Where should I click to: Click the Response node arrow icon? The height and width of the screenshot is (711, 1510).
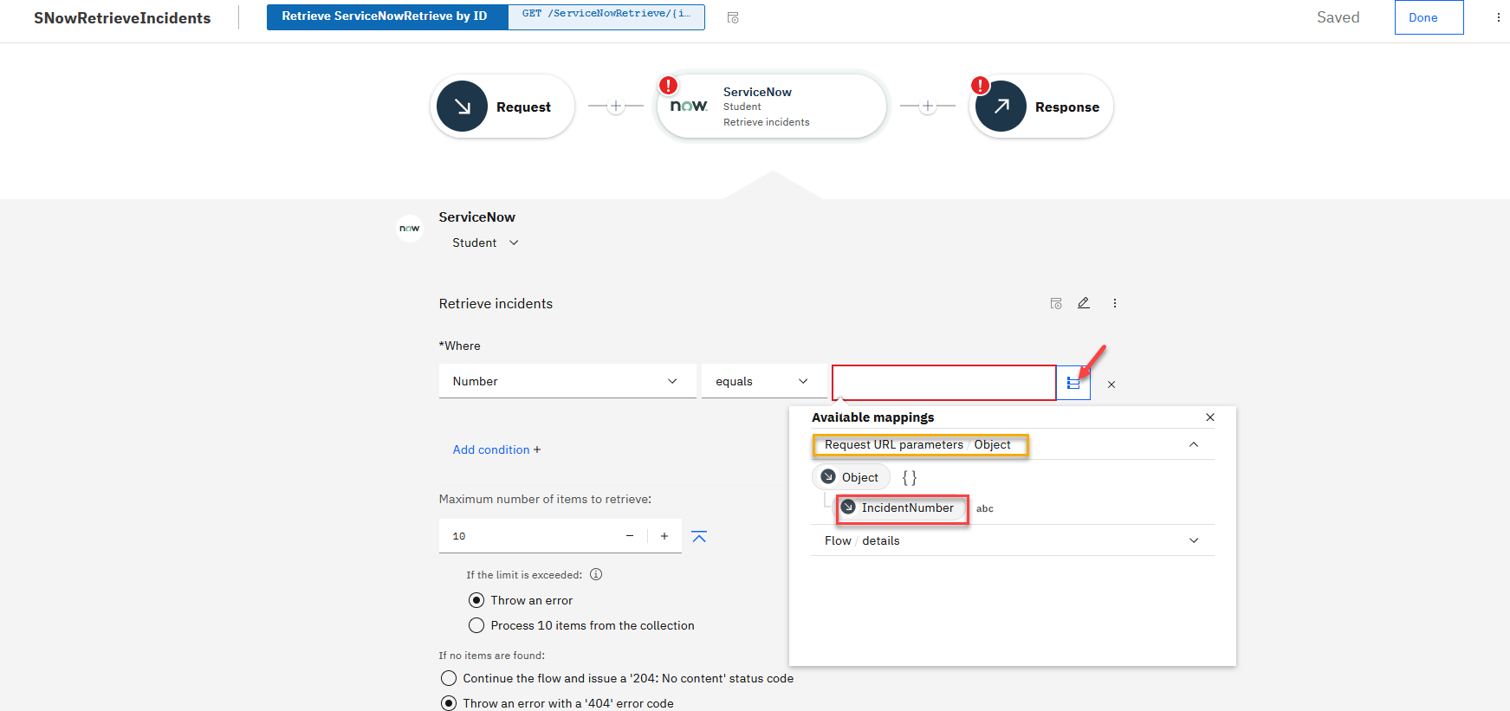[1001, 107]
